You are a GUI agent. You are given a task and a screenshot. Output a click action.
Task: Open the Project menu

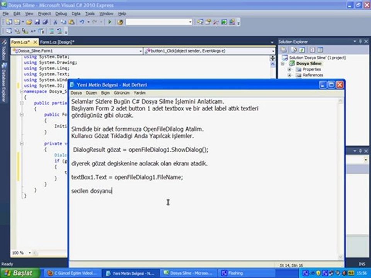click(x=44, y=14)
